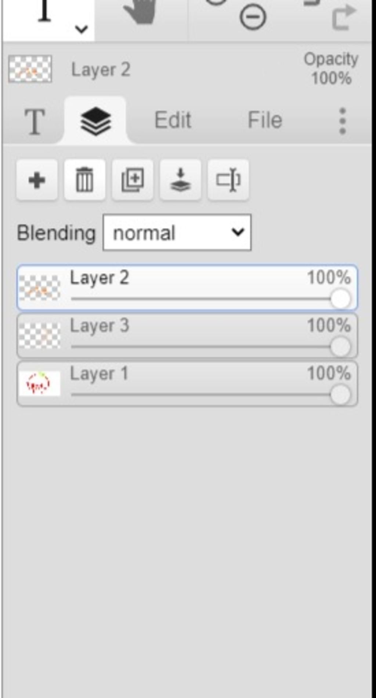
Task: Click the Layer 2 opacity slider handle
Action: point(340,299)
